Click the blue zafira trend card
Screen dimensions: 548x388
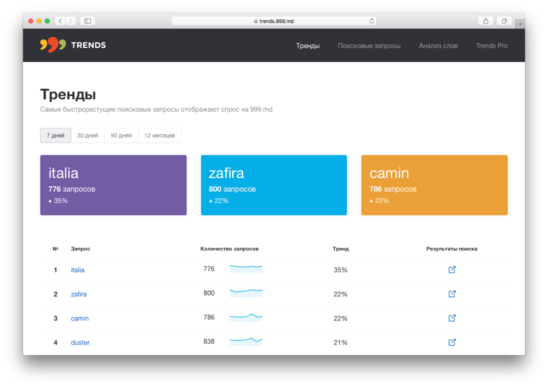tap(274, 185)
